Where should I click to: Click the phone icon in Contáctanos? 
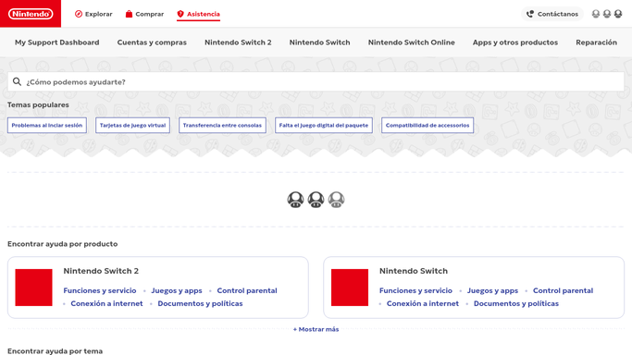[x=530, y=14]
